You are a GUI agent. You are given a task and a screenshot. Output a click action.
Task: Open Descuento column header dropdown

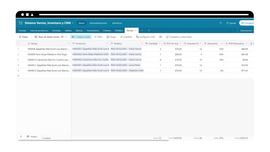222,43
